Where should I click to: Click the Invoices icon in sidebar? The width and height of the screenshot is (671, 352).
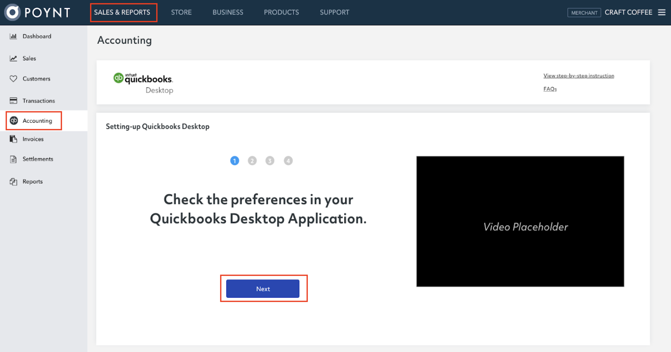13,139
